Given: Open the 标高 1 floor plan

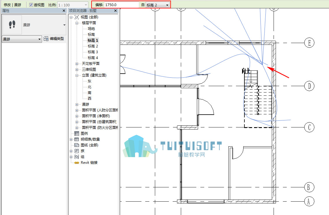Looking at the screenshot, I should click(93, 40).
